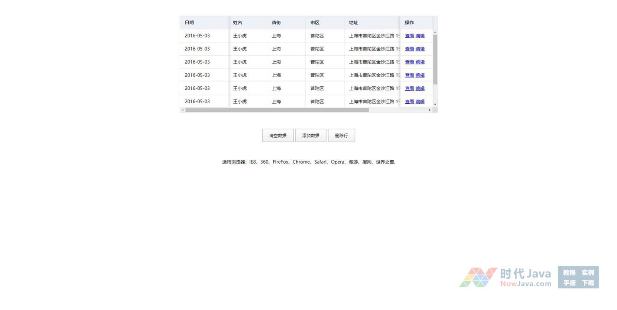Open the 实例 link in the watermark
This screenshot has width=617, height=310.
pos(588,272)
